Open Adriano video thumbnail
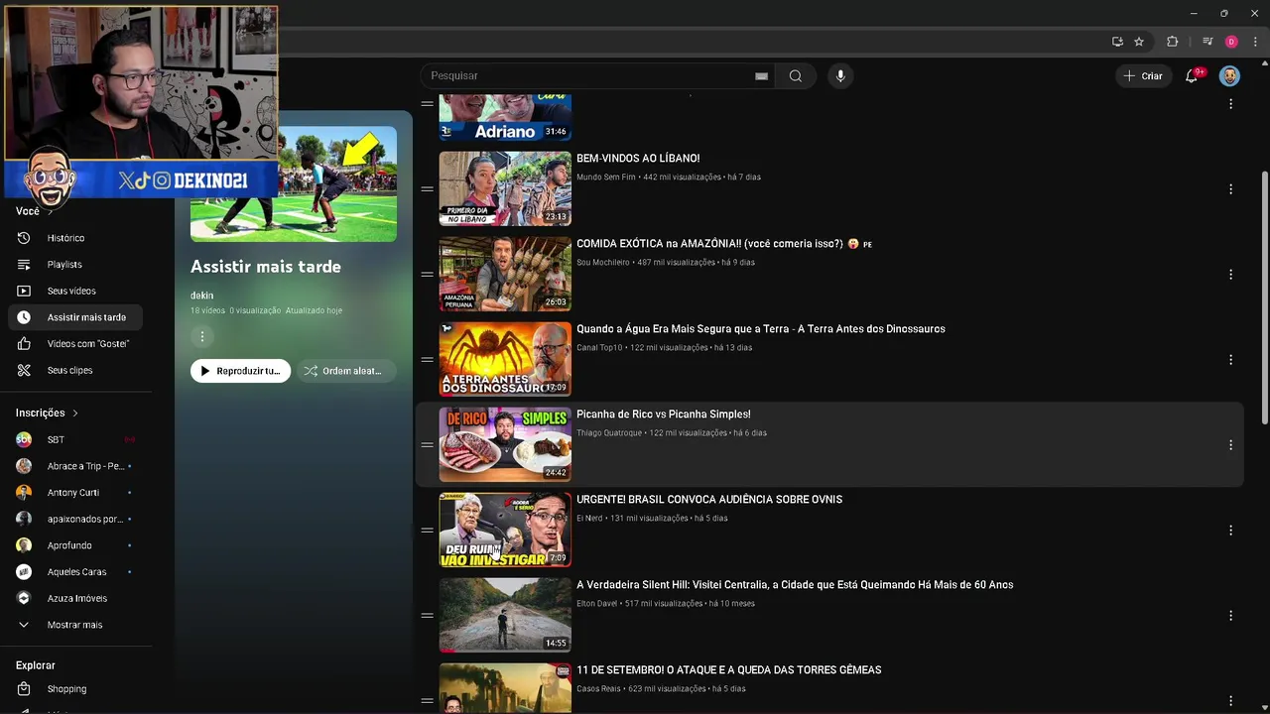 pyautogui.click(x=505, y=118)
